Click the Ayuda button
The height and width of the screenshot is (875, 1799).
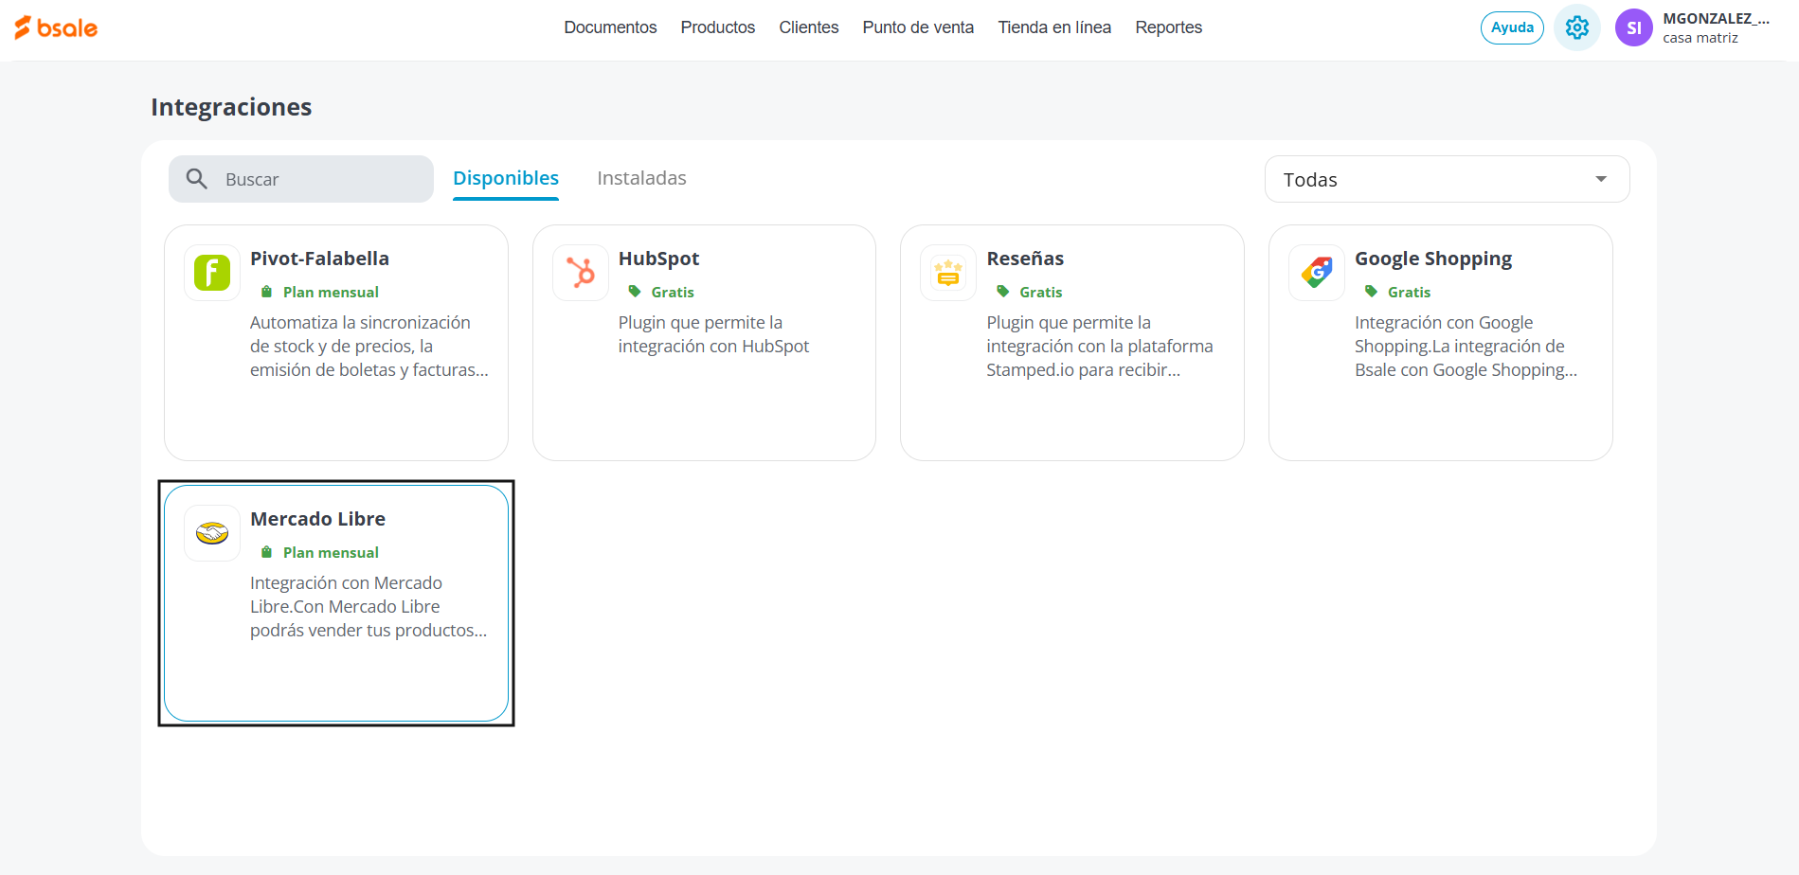click(1512, 27)
